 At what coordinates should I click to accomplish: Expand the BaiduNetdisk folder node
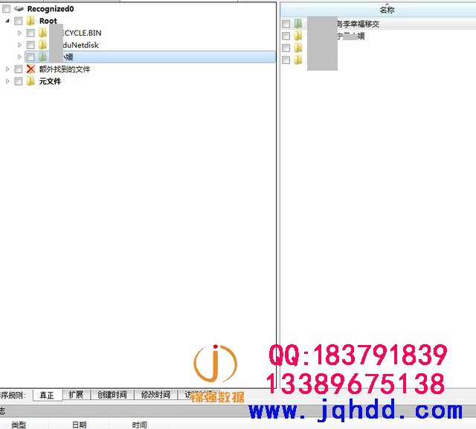pos(19,45)
